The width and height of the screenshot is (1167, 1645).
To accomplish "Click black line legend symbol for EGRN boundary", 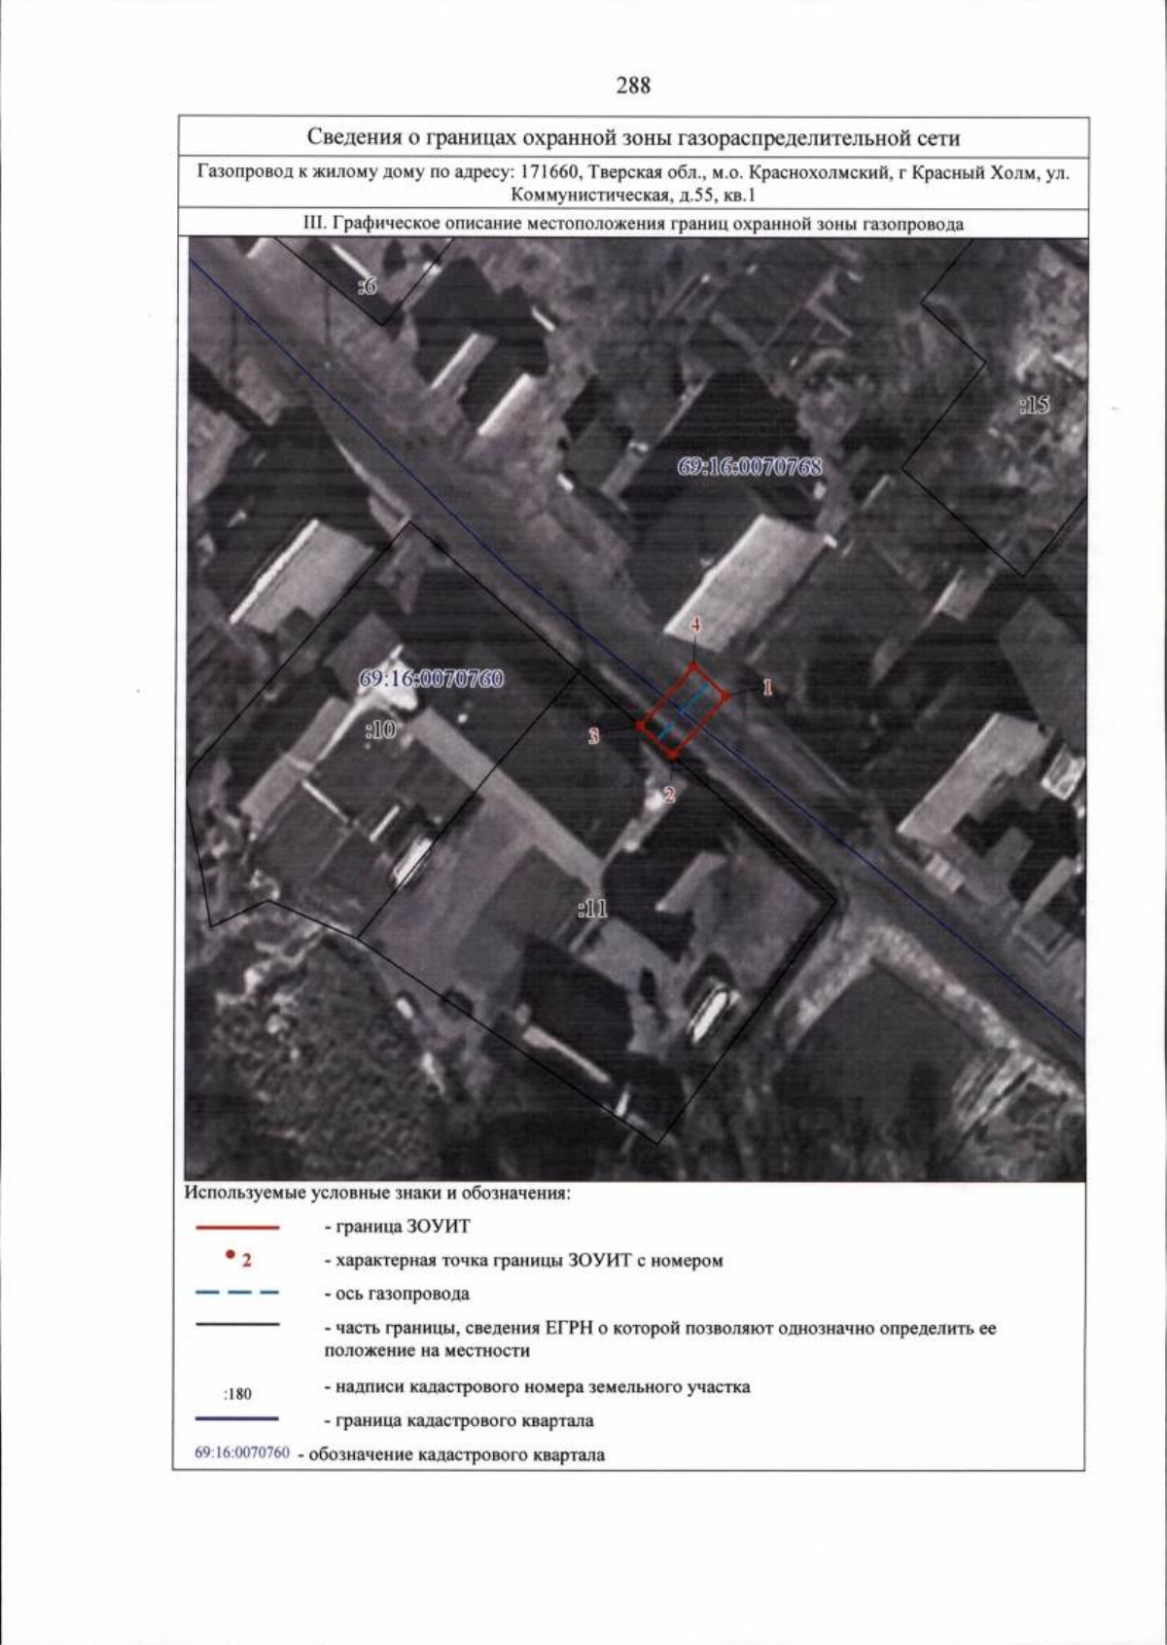I will pos(237,1326).
